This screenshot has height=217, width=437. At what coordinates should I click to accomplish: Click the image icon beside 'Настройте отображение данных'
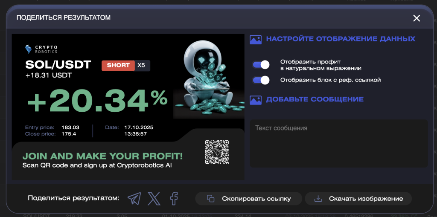(x=255, y=39)
